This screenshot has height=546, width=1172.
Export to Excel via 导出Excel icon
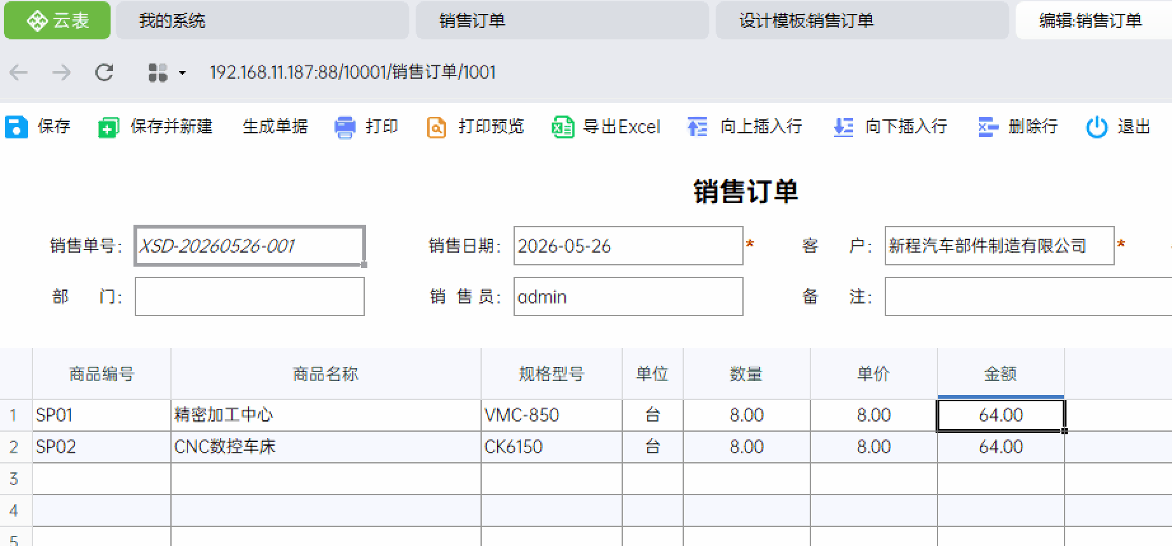tap(562, 127)
